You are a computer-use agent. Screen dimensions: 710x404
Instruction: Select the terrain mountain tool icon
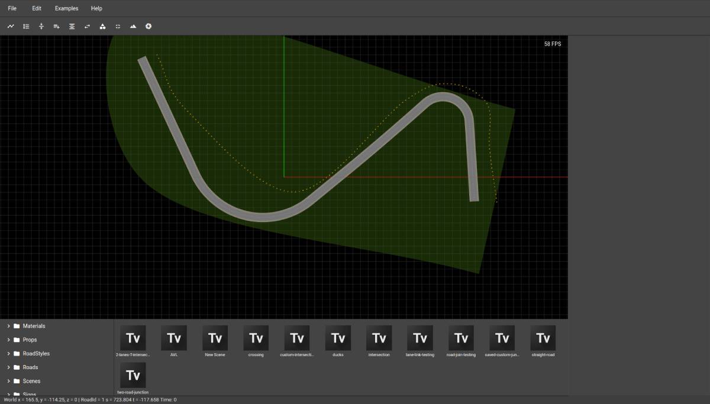pyautogui.click(x=133, y=26)
